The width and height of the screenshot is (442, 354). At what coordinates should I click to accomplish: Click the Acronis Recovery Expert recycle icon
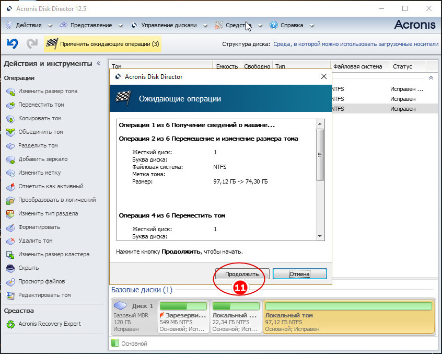pyautogui.click(x=10, y=324)
